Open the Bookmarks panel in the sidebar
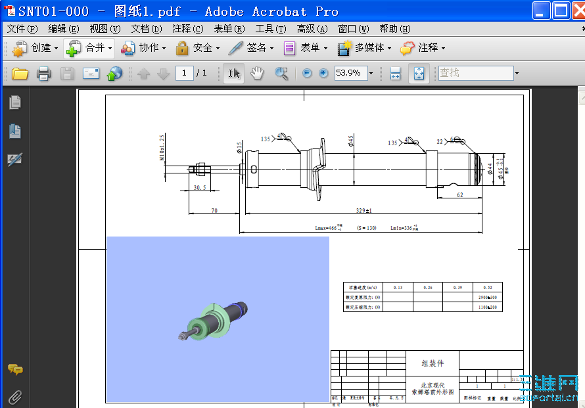This screenshot has height=408, width=585. [14, 129]
